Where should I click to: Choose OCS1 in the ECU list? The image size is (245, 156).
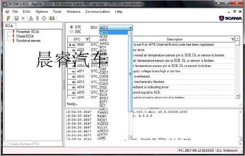tap(114, 135)
